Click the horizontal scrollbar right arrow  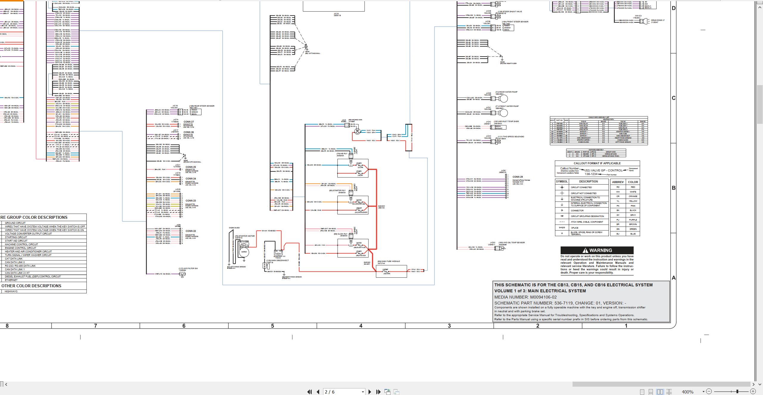(753, 384)
